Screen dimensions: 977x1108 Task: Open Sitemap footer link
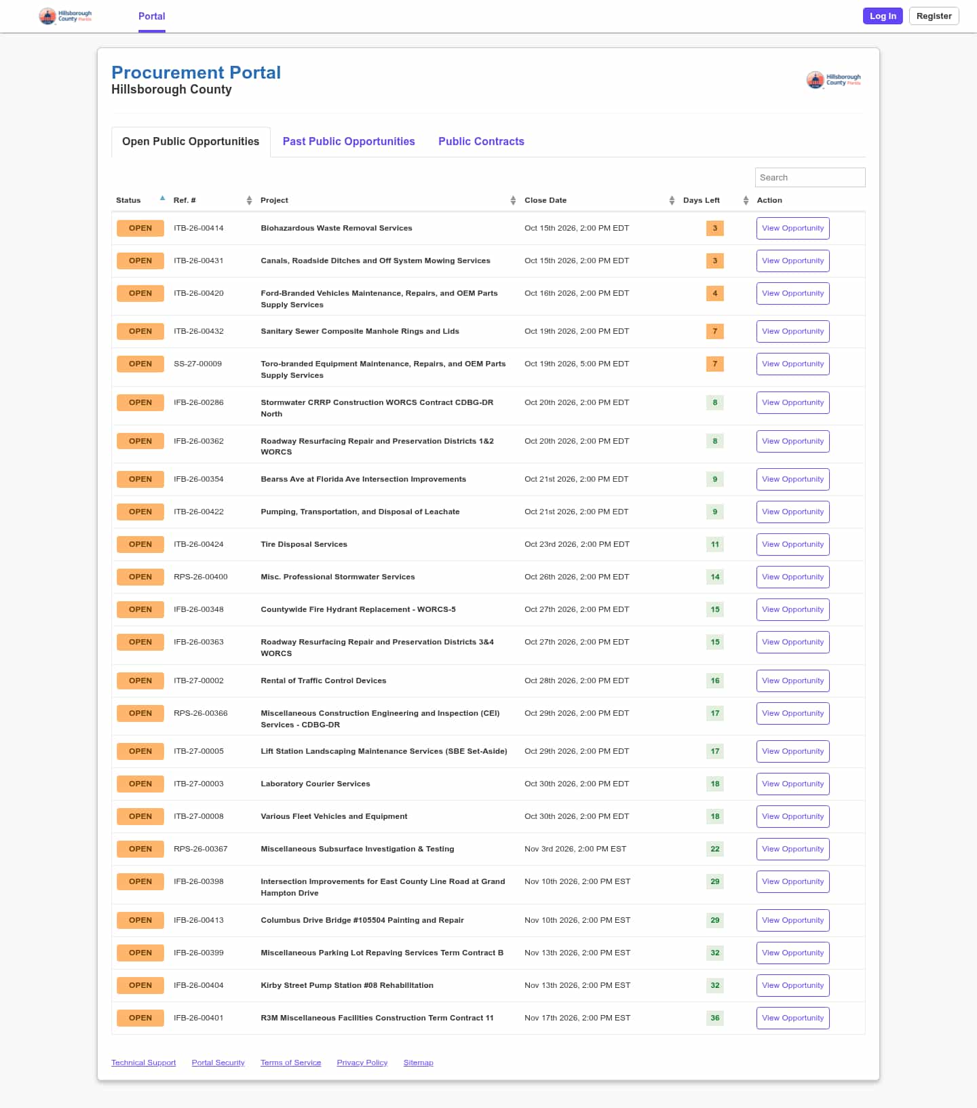(x=418, y=1063)
